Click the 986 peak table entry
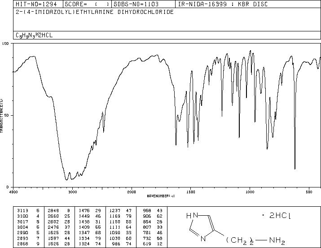Viewport: 321px width, 248px height. point(116,244)
